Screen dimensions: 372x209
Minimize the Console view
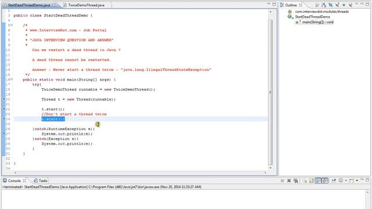(x=362, y=179)
